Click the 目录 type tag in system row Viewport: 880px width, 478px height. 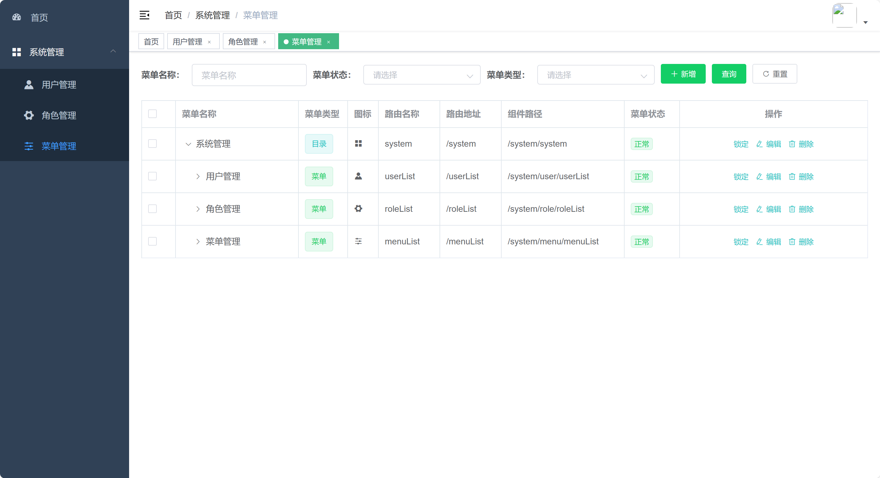[x=319, y=144]
